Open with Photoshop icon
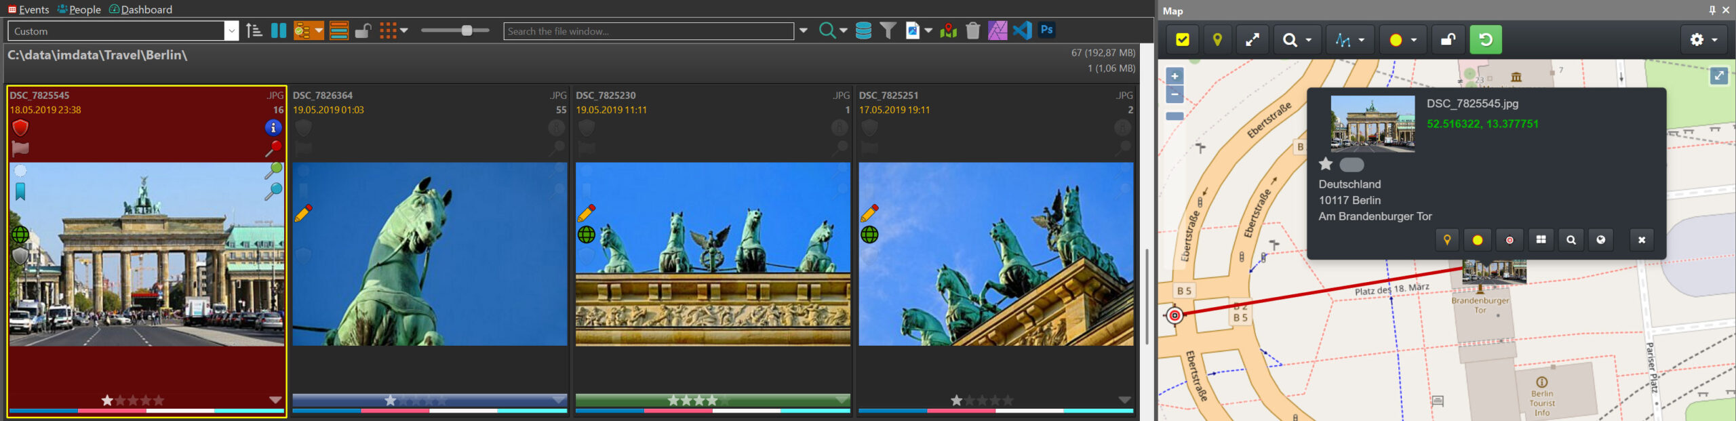The image size is (1736, 421). tap(1046, 30)
